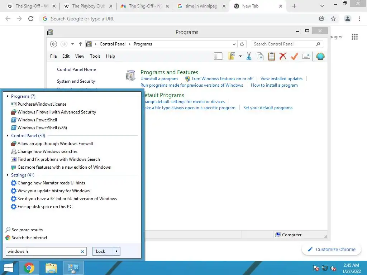Click Uninstall a program link
Image resolution: width=367 pixels, height=275 pixels.
[159, 79]
